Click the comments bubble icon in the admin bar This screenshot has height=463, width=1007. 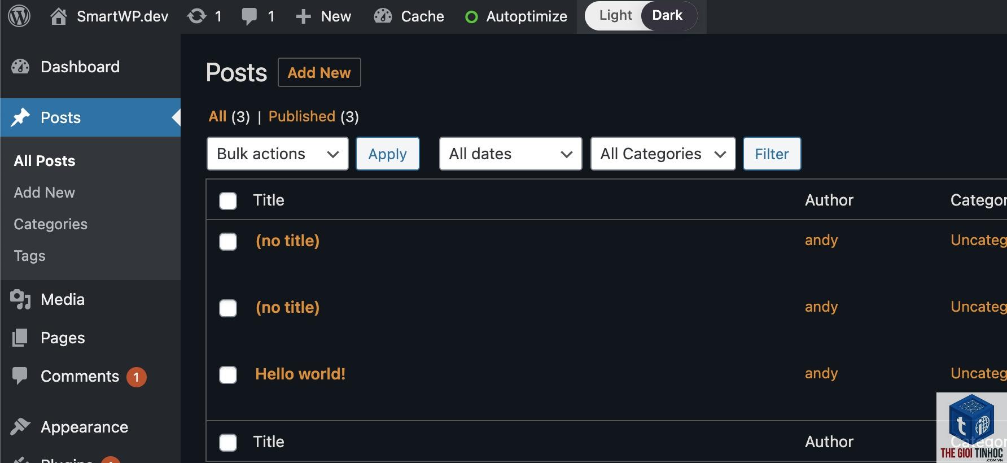point(249,16)
